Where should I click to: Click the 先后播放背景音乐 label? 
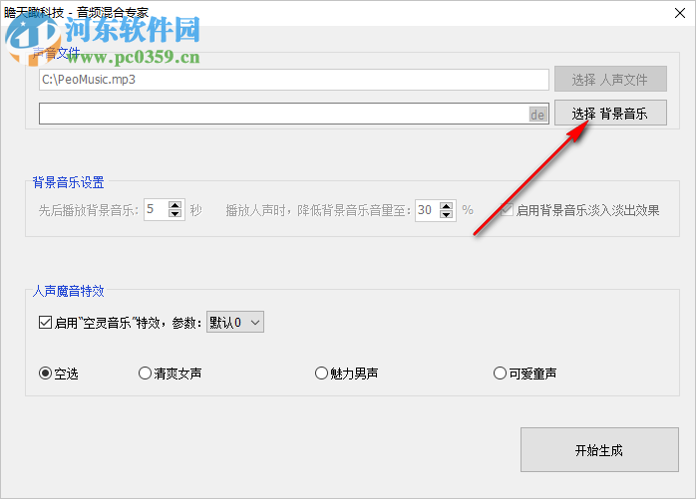(89, 210)
